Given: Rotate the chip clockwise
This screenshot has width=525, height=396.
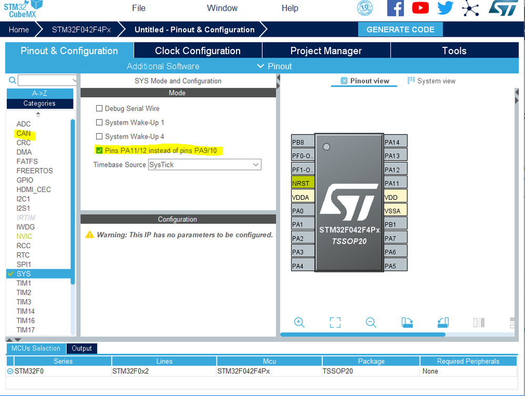Looking at the screenshot, I should coord(407,322).
